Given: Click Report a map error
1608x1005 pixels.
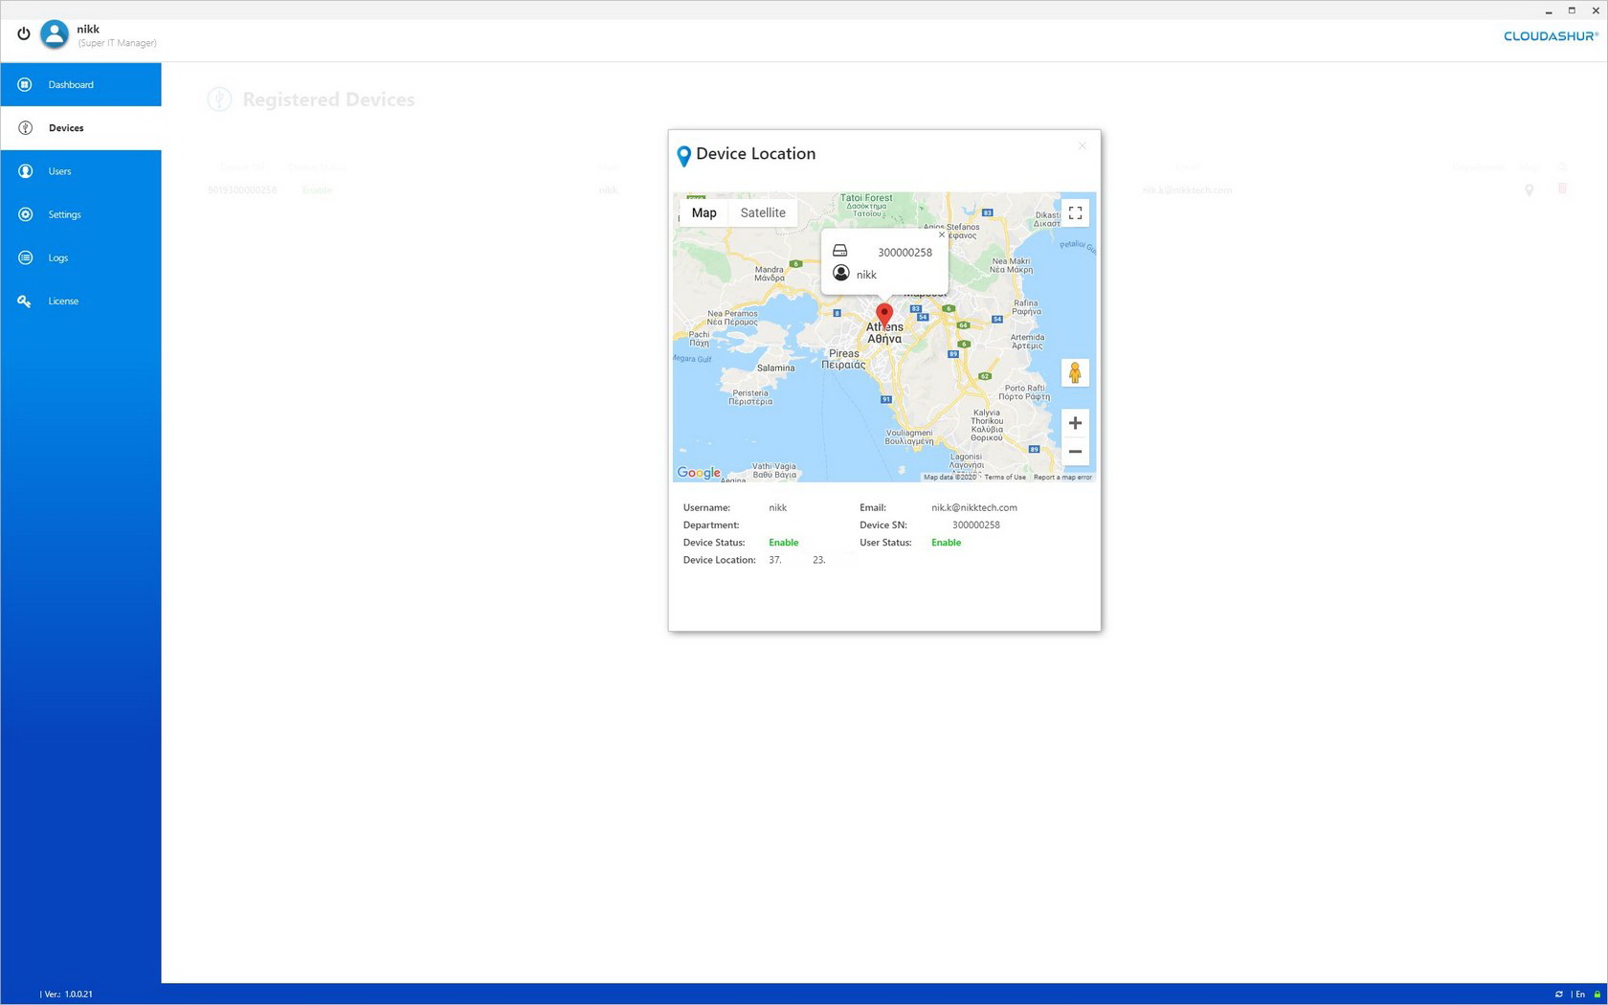Looking at the screenshot, I should coord(1062,477).
